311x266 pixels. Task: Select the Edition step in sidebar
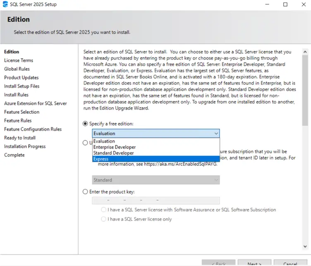pyautogui.click(x=12, y=52)
